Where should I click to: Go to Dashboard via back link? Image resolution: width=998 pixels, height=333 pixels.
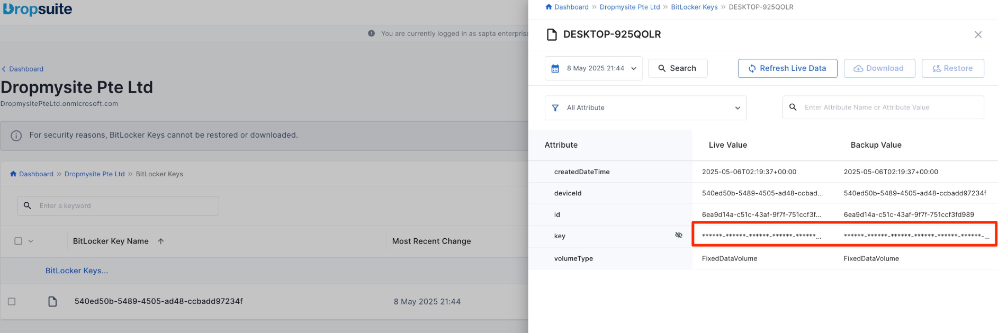(26, 69)
